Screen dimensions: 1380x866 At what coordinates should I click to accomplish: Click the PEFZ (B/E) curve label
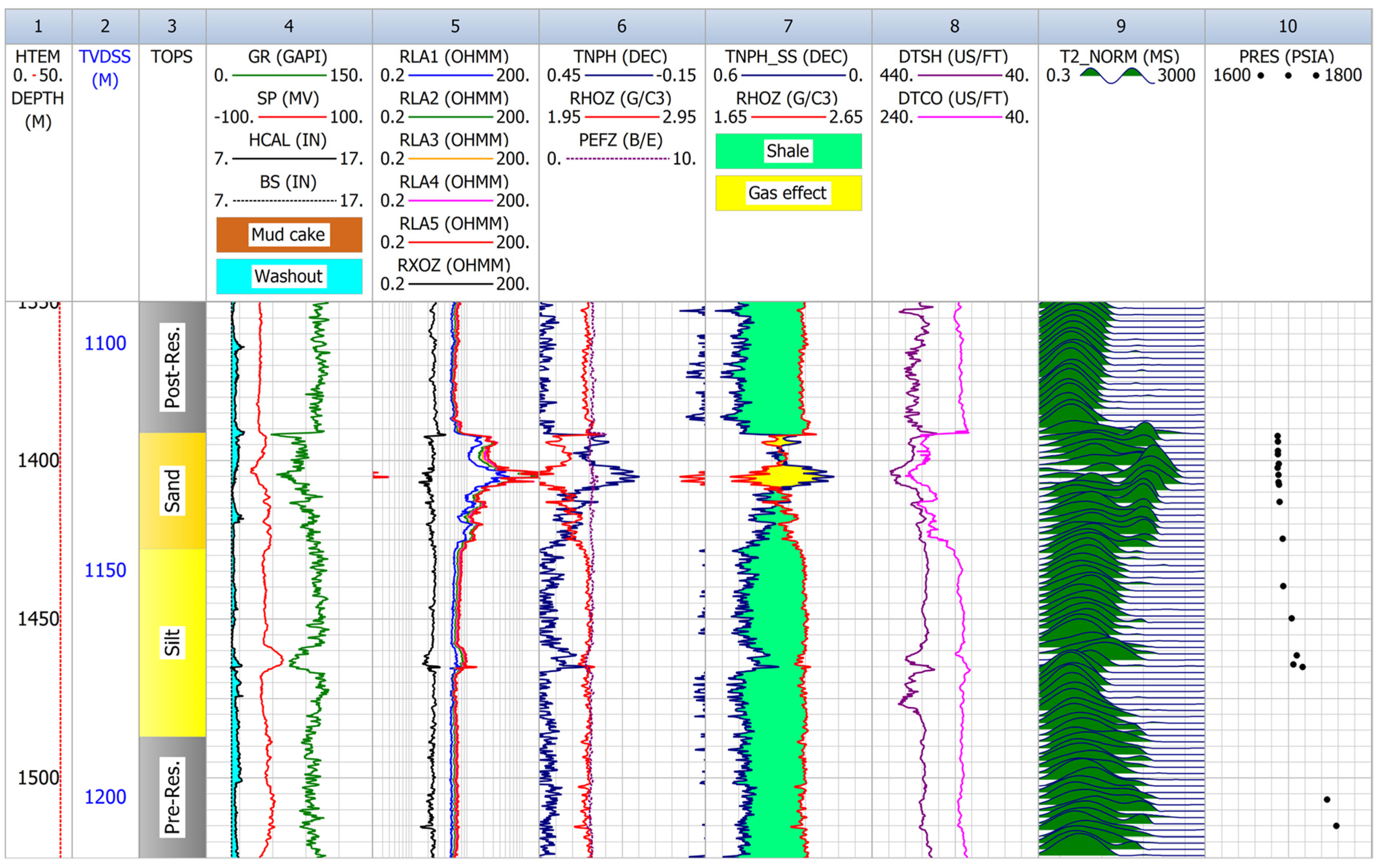pos(620,140)
